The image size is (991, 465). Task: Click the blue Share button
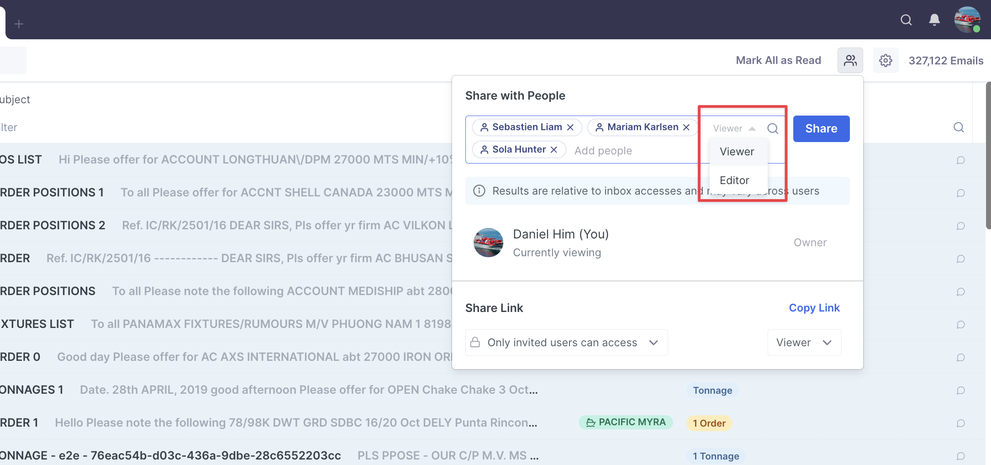point(821,129)
